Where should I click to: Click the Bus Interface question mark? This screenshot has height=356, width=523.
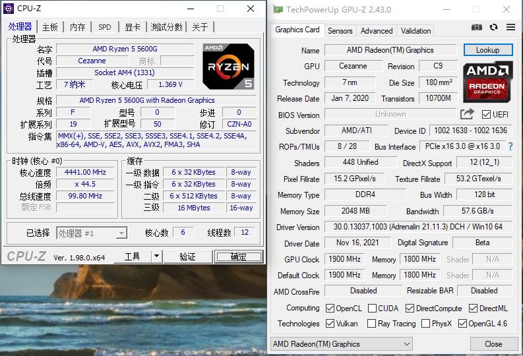510,146
